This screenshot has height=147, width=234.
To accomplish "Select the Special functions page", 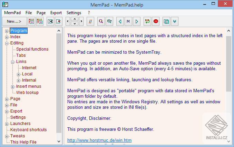I will click(32, 49).
